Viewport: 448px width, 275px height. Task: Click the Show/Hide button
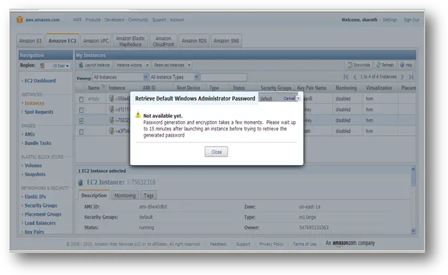point(359,65)
